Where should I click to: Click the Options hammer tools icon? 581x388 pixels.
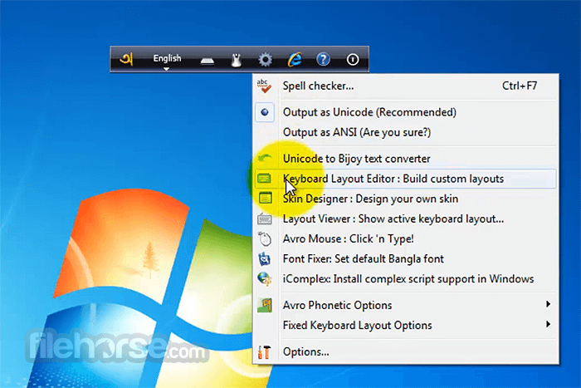[264, 351]
